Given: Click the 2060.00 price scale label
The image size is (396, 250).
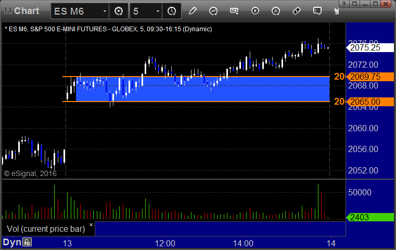Looking at the screenshot, I should pyautogui.click(x=363, y=129).
